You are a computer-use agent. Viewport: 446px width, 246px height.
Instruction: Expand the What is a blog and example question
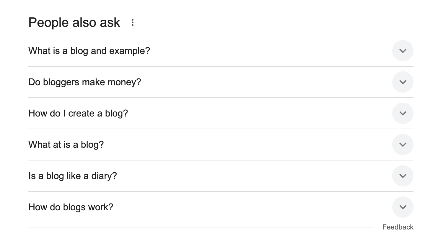tap(89, 51)
